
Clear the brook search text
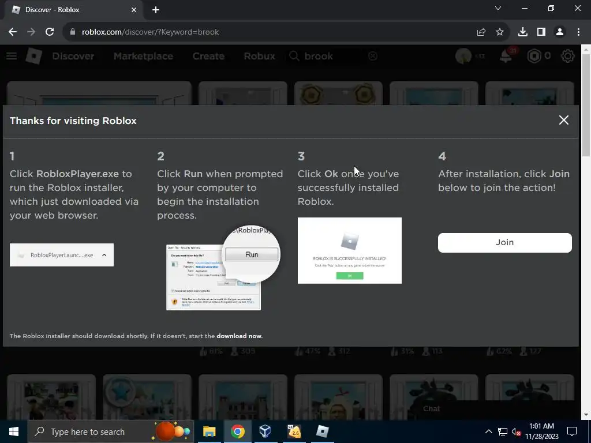tap(372, 56)
